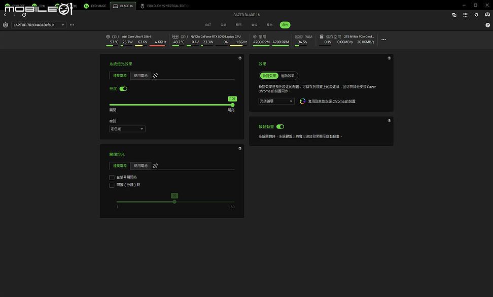Open the 自訂 tab
This screenshot has width=493, height=297.
pos(208,25)
